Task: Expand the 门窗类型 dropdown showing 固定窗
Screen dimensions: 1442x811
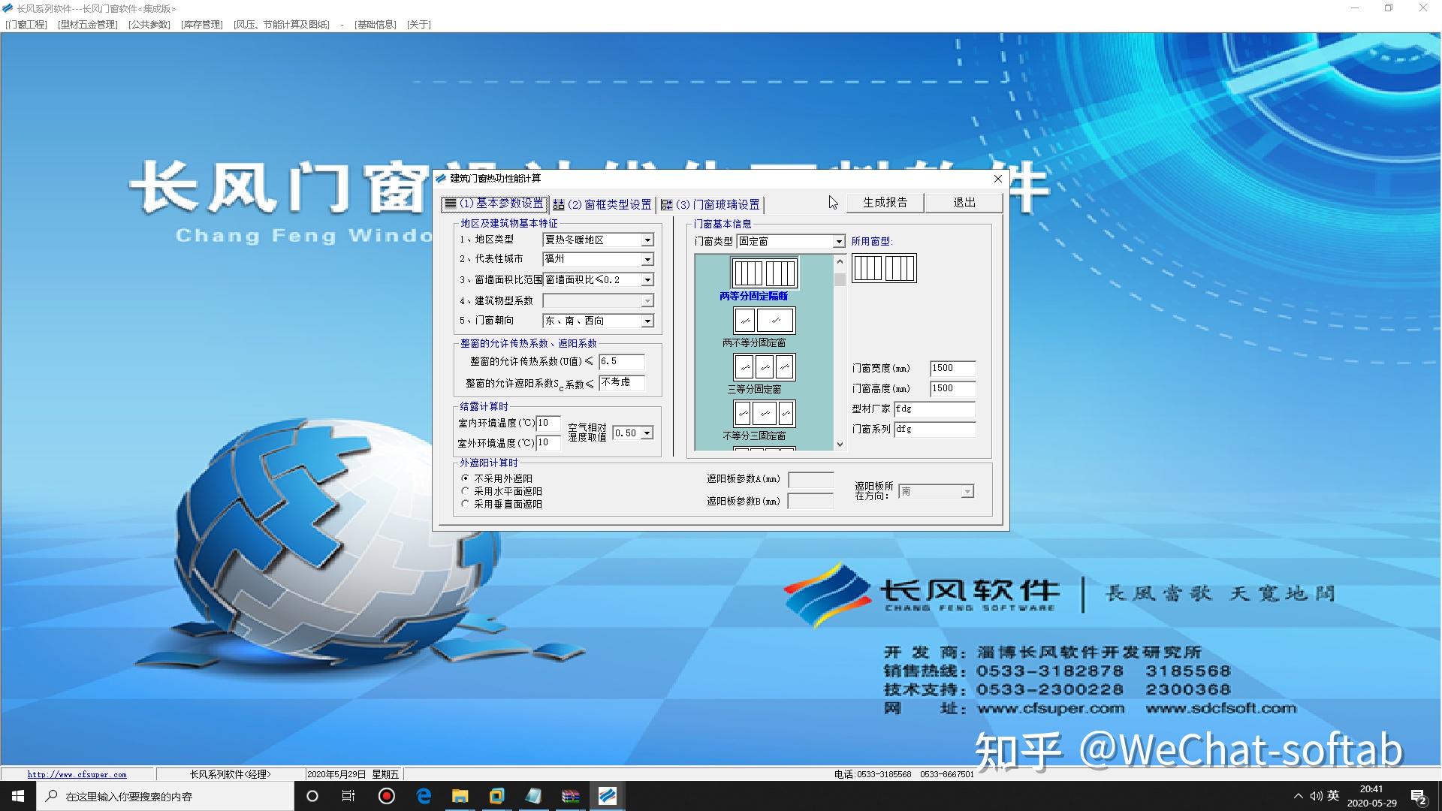Action: pos(838,241)
